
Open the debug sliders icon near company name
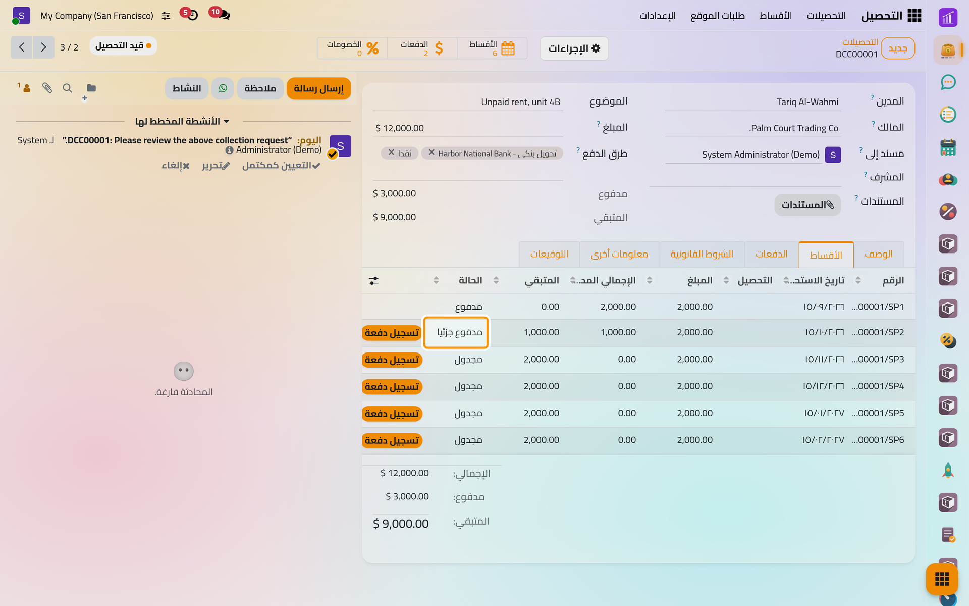click(x=166, y=16)
